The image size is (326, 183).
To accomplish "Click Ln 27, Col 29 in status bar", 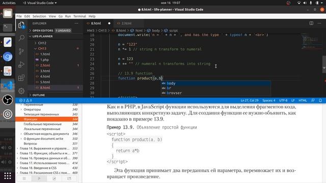I will (250, 101).
